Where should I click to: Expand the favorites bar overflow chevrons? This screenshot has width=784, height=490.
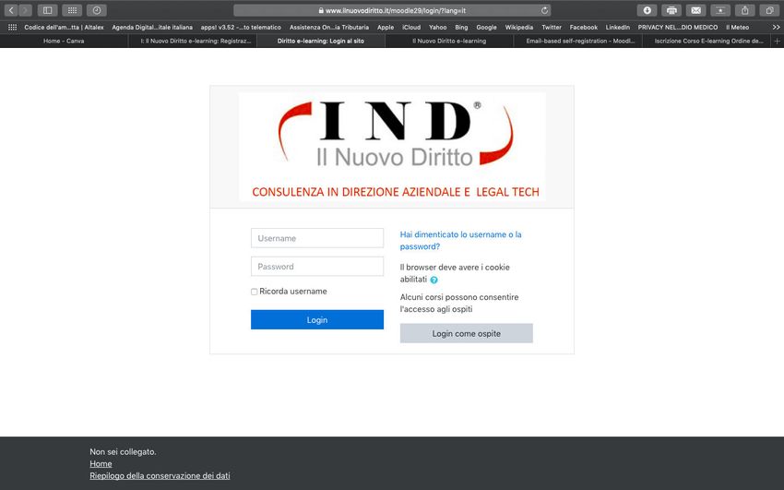coord(776,28)
